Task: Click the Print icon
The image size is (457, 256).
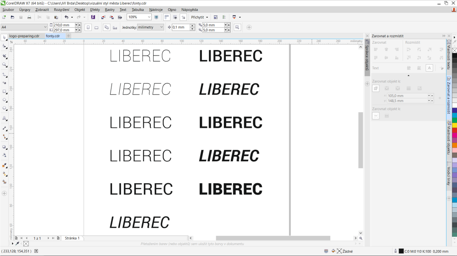Action: coord(29,17)
